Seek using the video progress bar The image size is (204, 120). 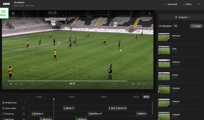pos(75,81)
